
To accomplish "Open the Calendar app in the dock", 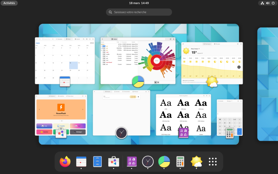I will pos(81,161).
